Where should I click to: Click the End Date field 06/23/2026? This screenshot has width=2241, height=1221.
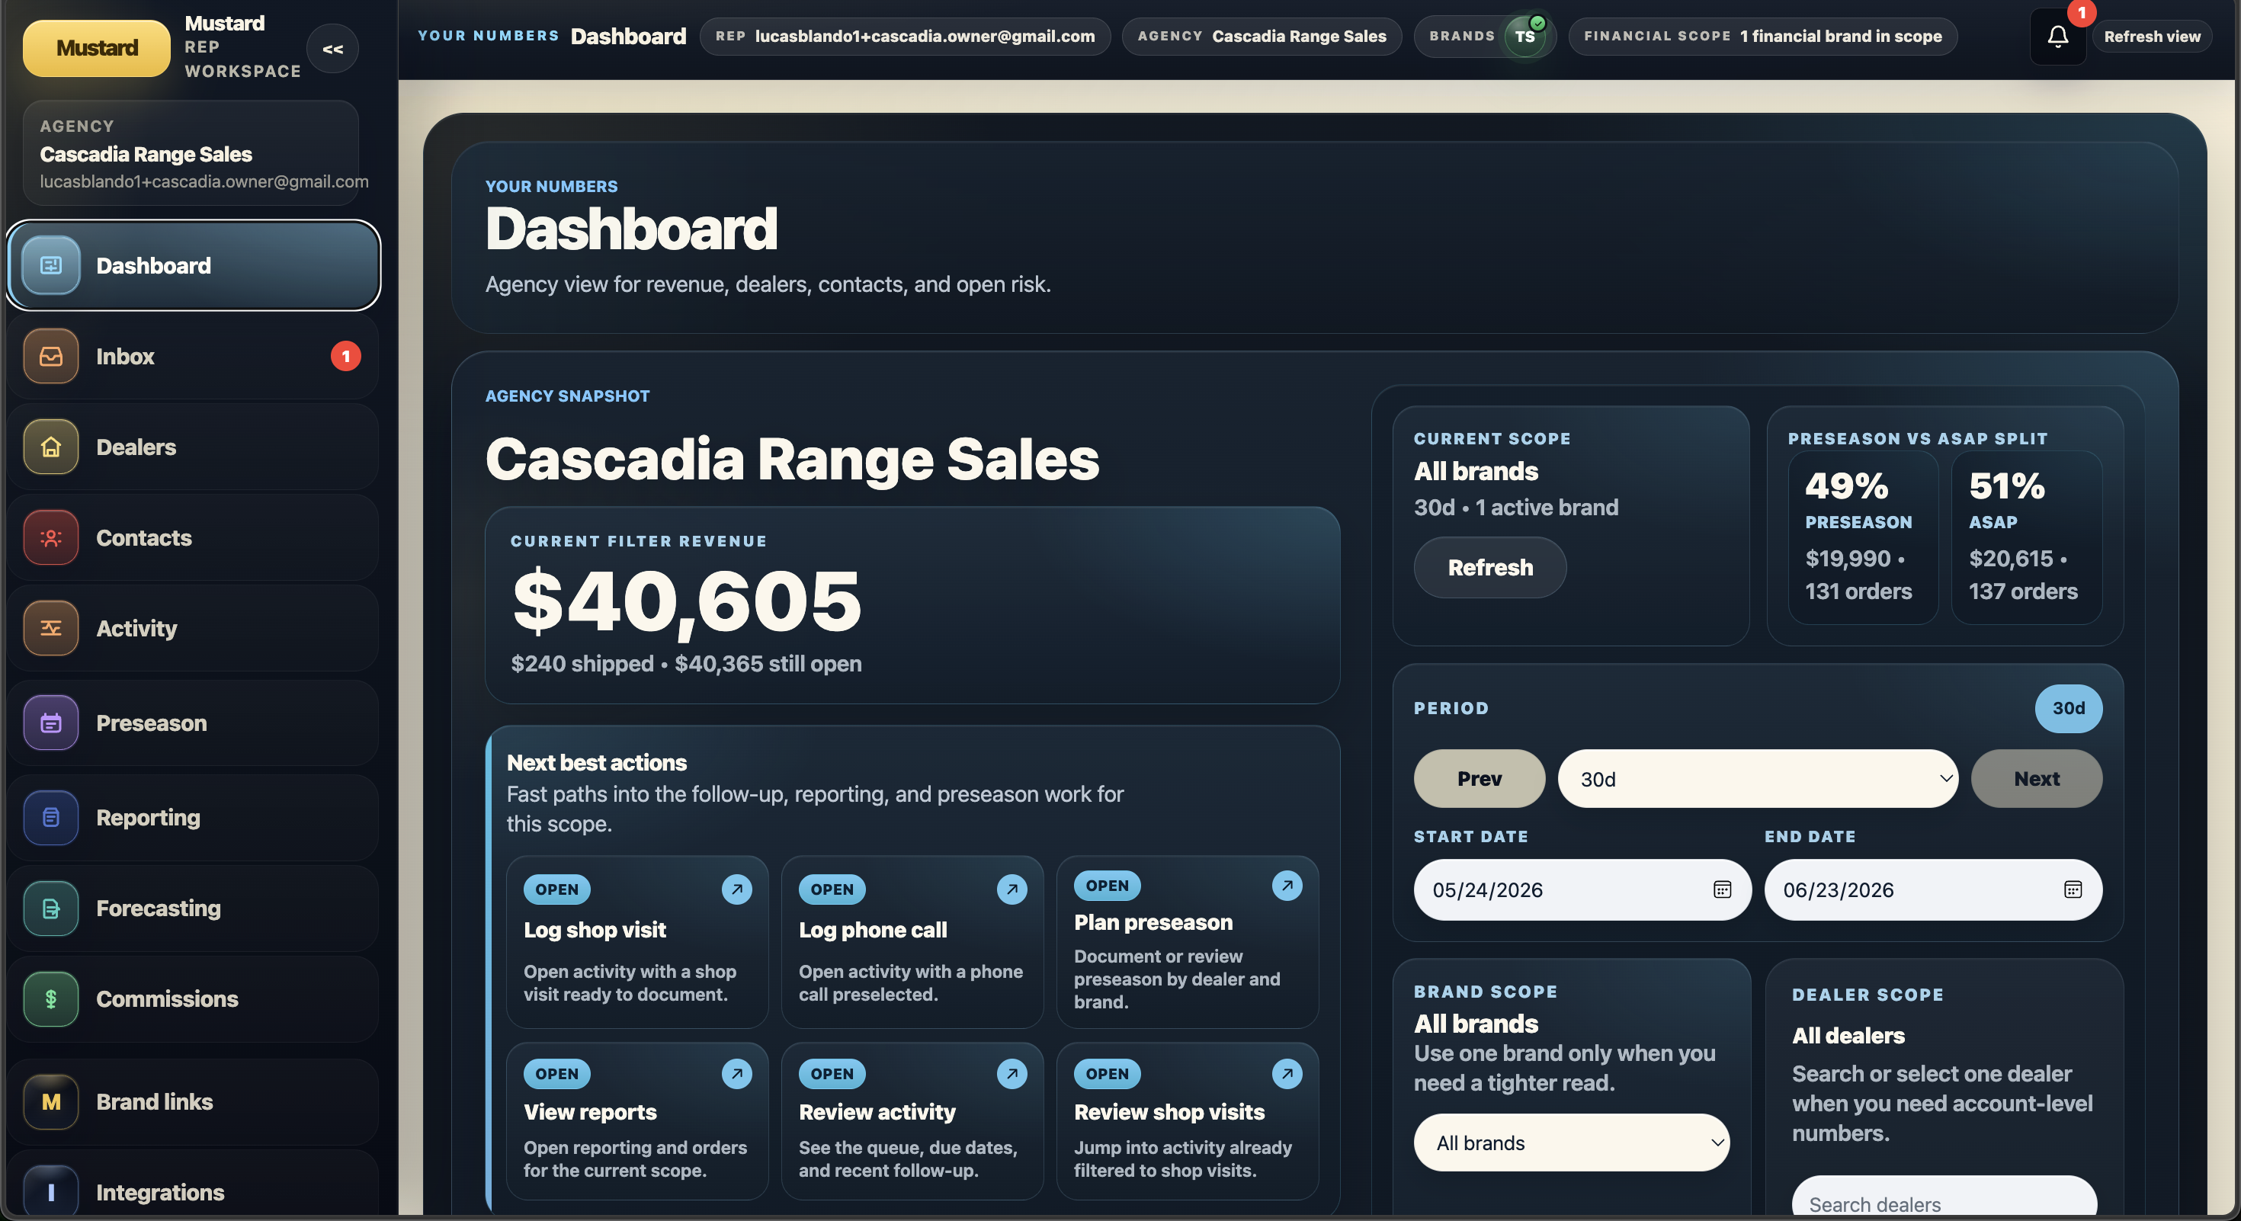click(1933, 889)
